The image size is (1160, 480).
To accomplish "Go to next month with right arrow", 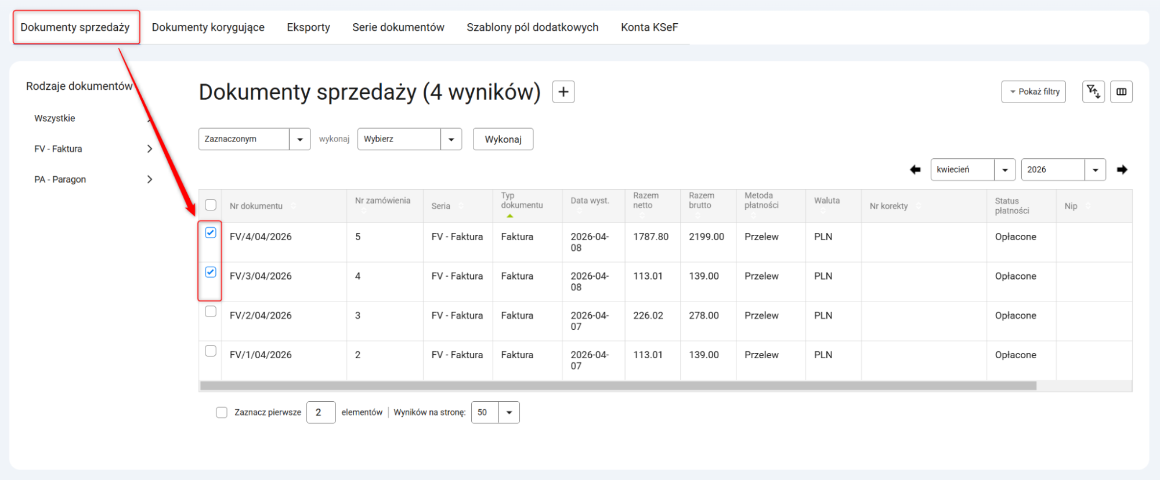I will pyautogui.click(x=1122, y=170).
